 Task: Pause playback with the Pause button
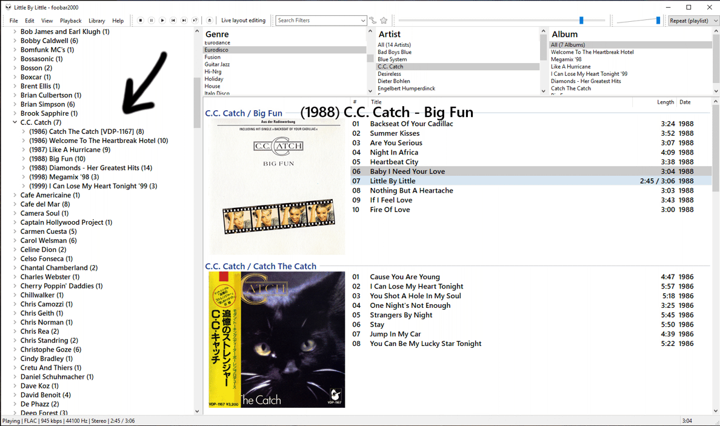(x=152, y=20)
